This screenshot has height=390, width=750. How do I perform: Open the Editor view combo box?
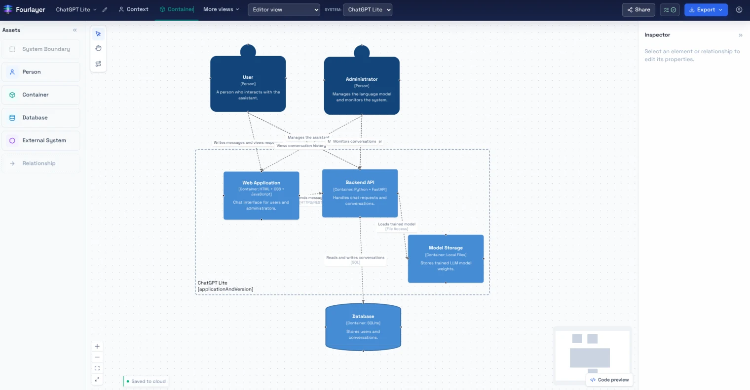(284, 9)
